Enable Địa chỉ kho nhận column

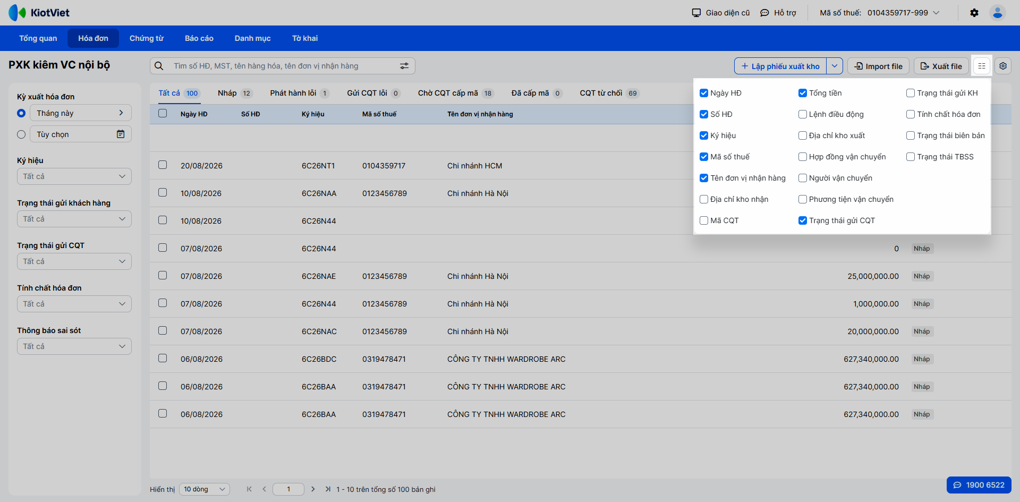(704, 199)
